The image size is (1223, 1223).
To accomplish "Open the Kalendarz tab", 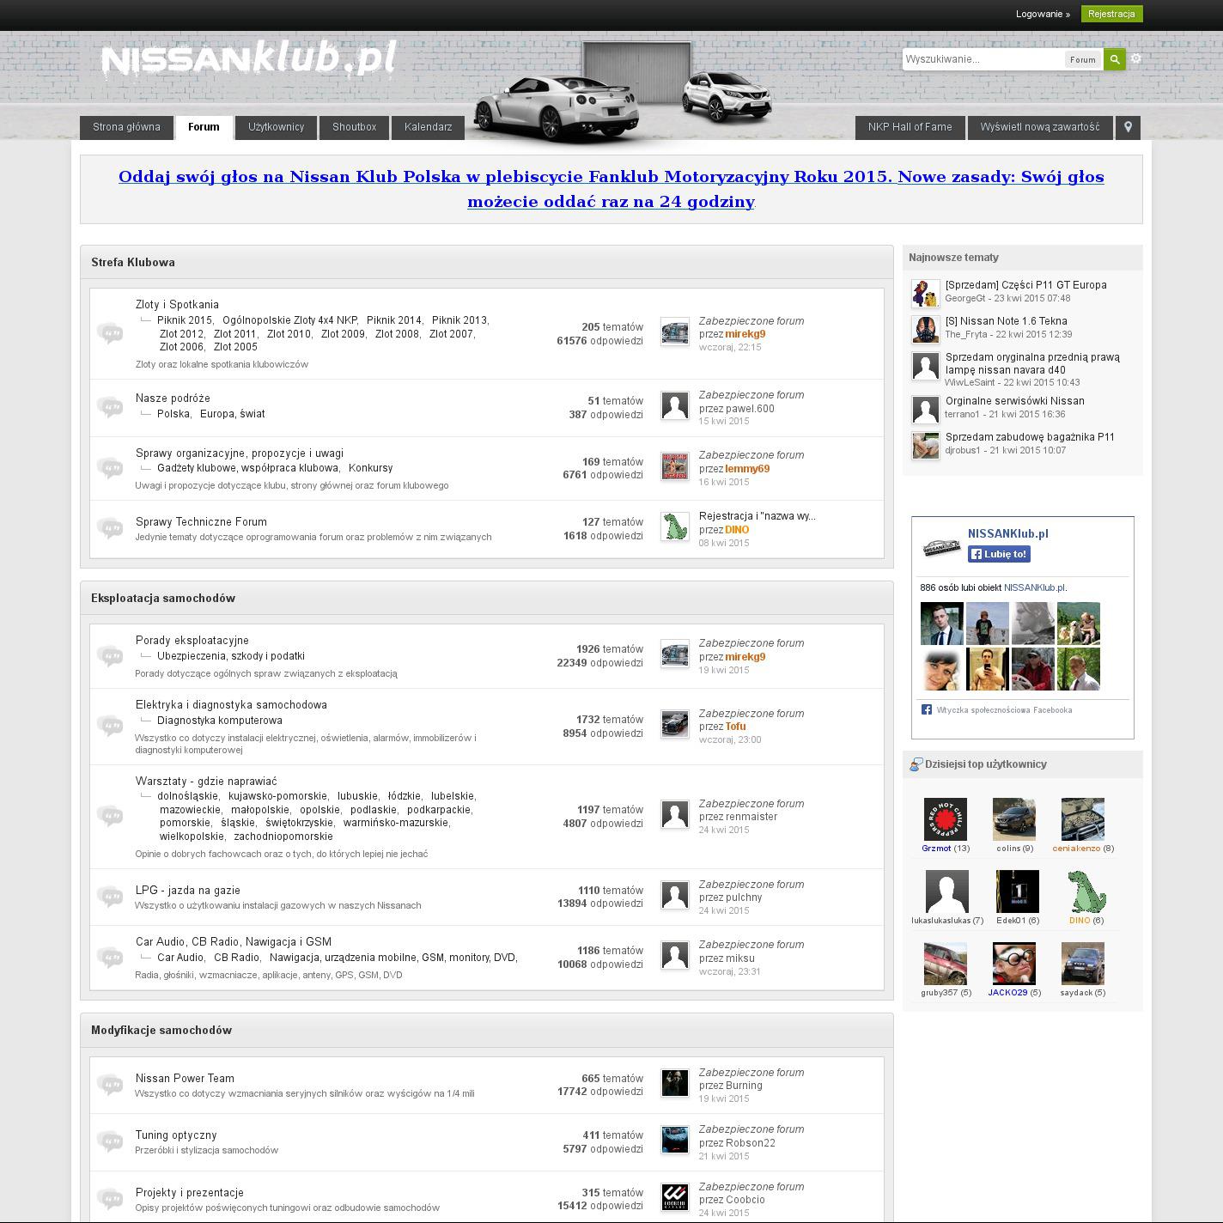I will pyautogui.click(x=428, y=127).
